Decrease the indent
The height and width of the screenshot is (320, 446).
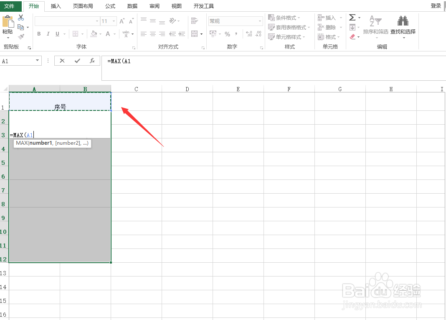[172, 34]
